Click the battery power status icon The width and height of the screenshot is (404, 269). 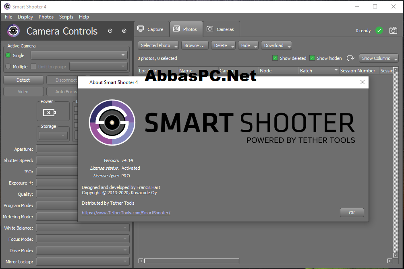point(50,112)
